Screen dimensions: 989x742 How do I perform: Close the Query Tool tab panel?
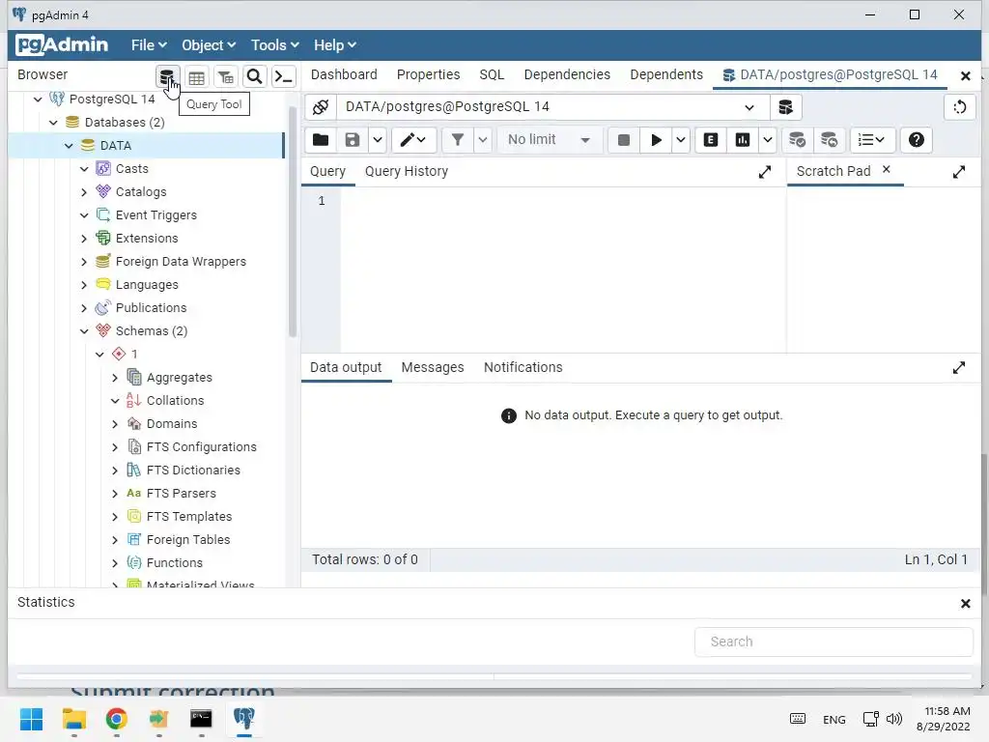click(965, 76)
